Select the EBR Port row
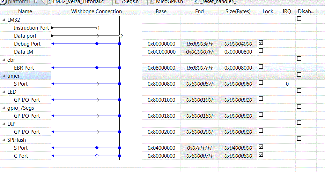Screen dimensions: 325x172 pos(24,68)
